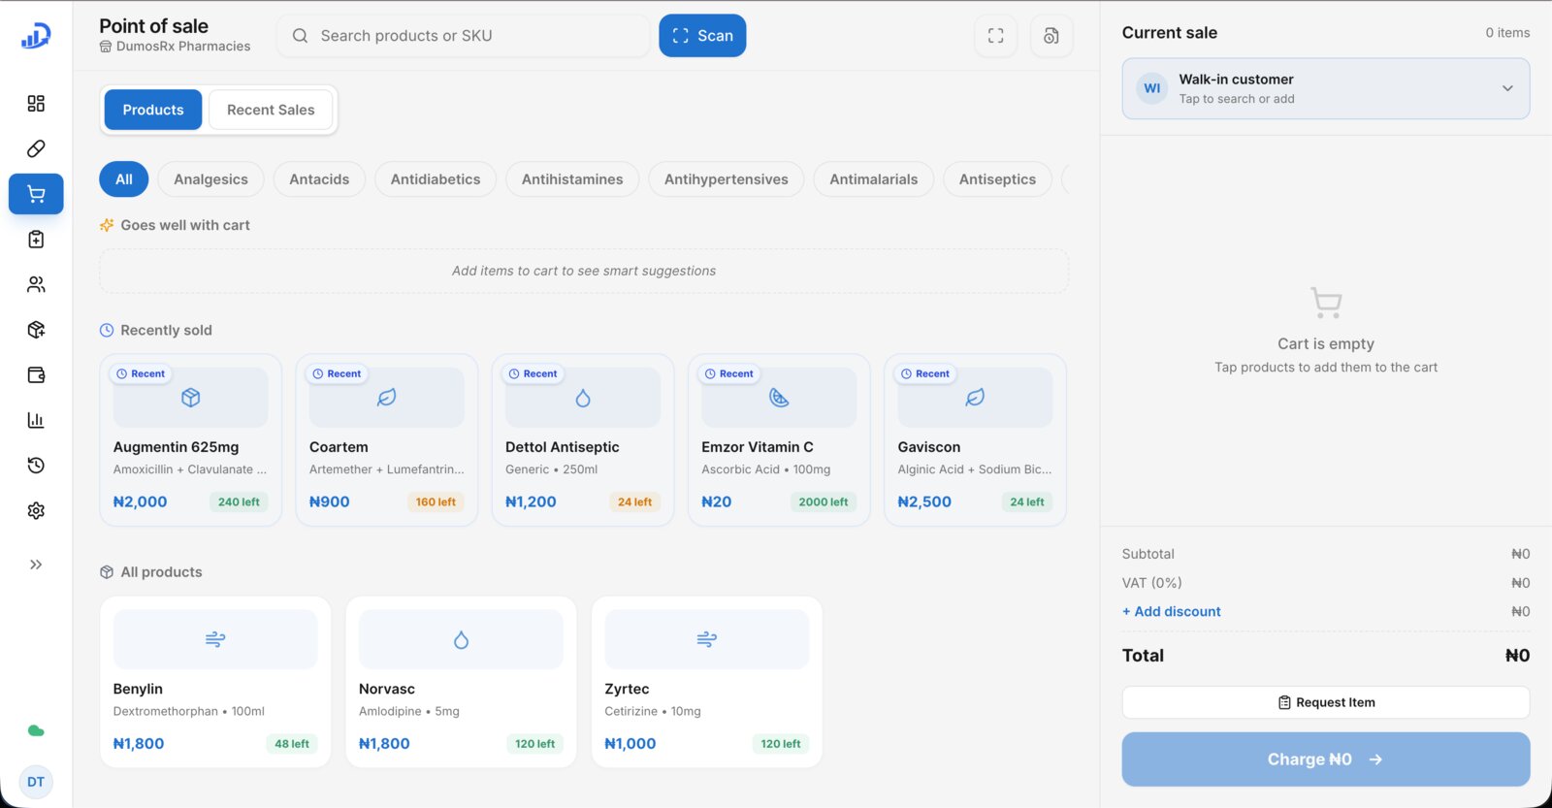1552x808 pixels.
Task: Toggle fullscreen mode icon in header
Action: (995, 36)
